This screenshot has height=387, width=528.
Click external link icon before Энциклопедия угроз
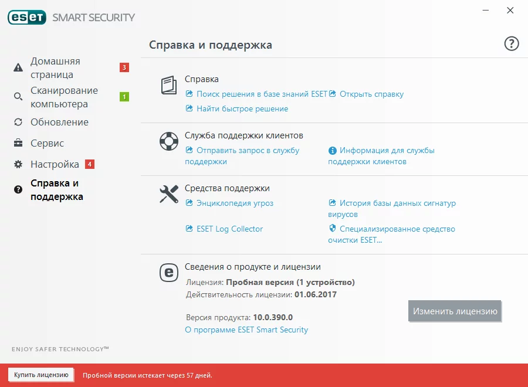click(x=189, y=202)
